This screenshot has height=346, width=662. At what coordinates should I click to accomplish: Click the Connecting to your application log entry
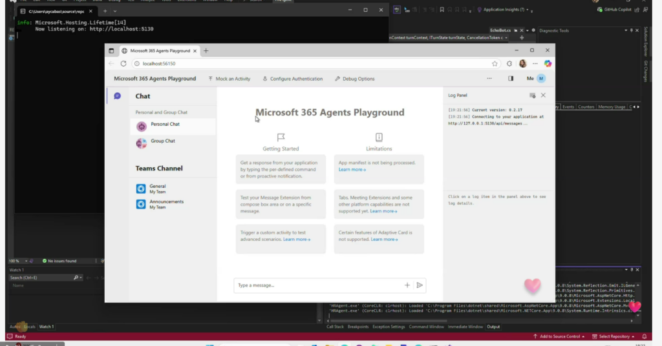[496, 120]
